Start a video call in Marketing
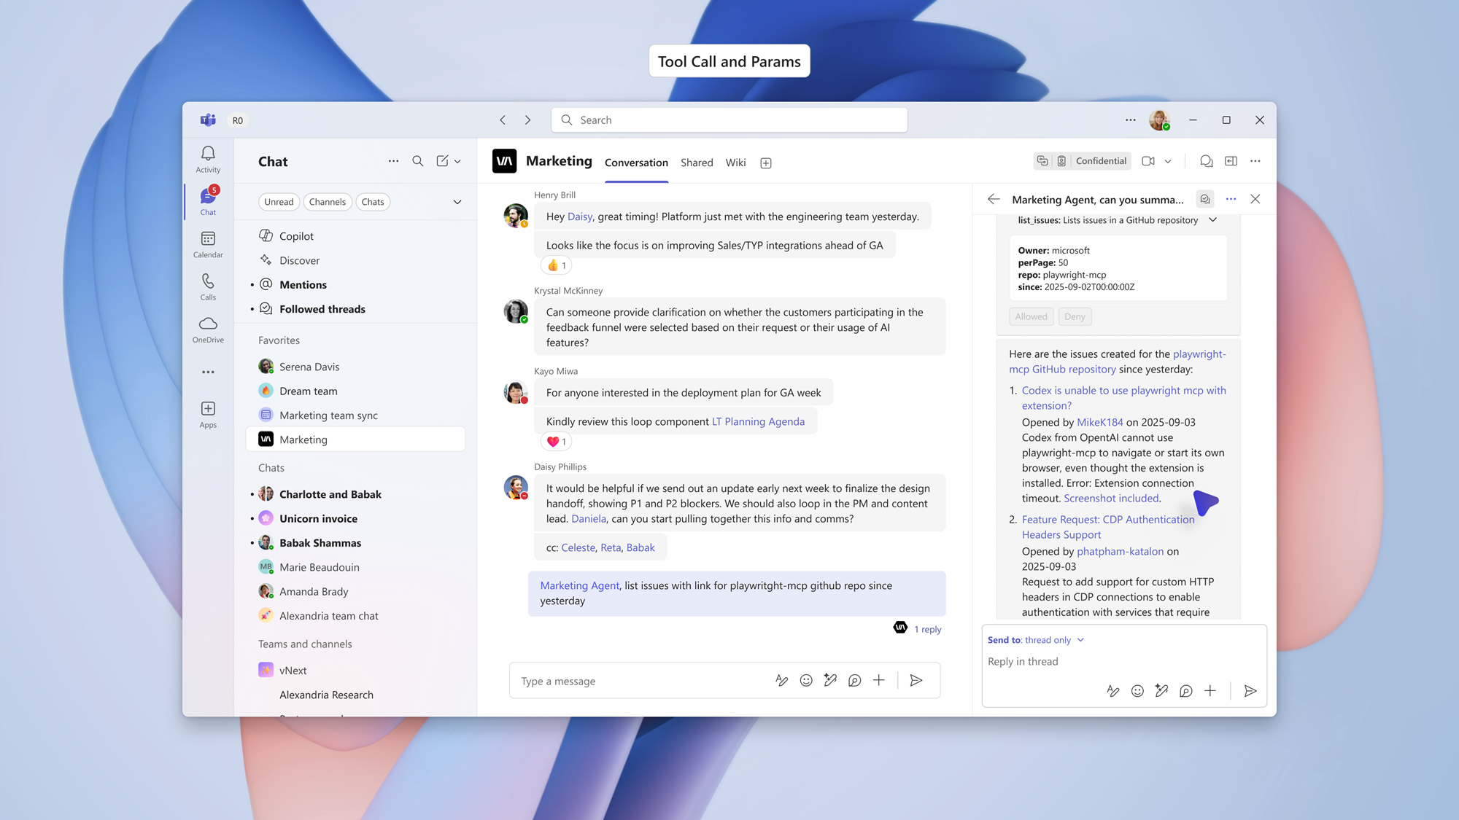Image resolution: width=1459 pixels, height=820 pixels. 1148,161
